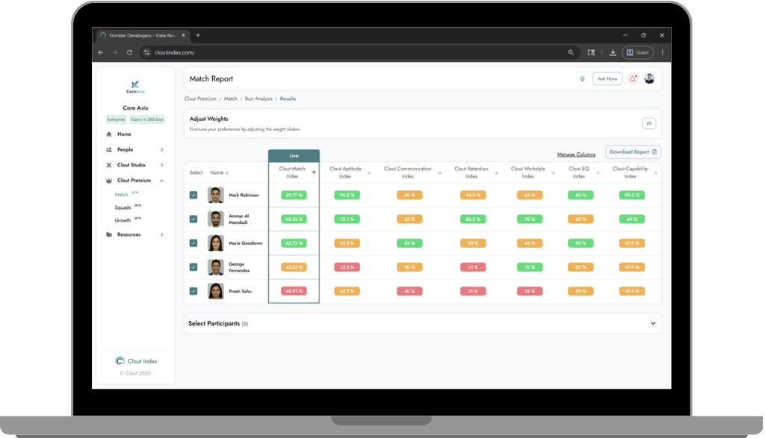Open the Clout Match Index sort dropdown

coord(315,173)
